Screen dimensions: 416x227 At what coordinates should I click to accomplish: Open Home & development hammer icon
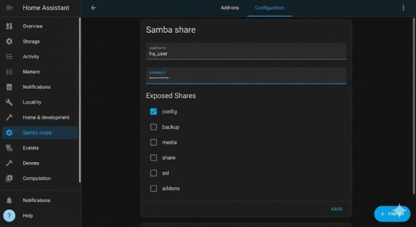(x=9, y=117)
